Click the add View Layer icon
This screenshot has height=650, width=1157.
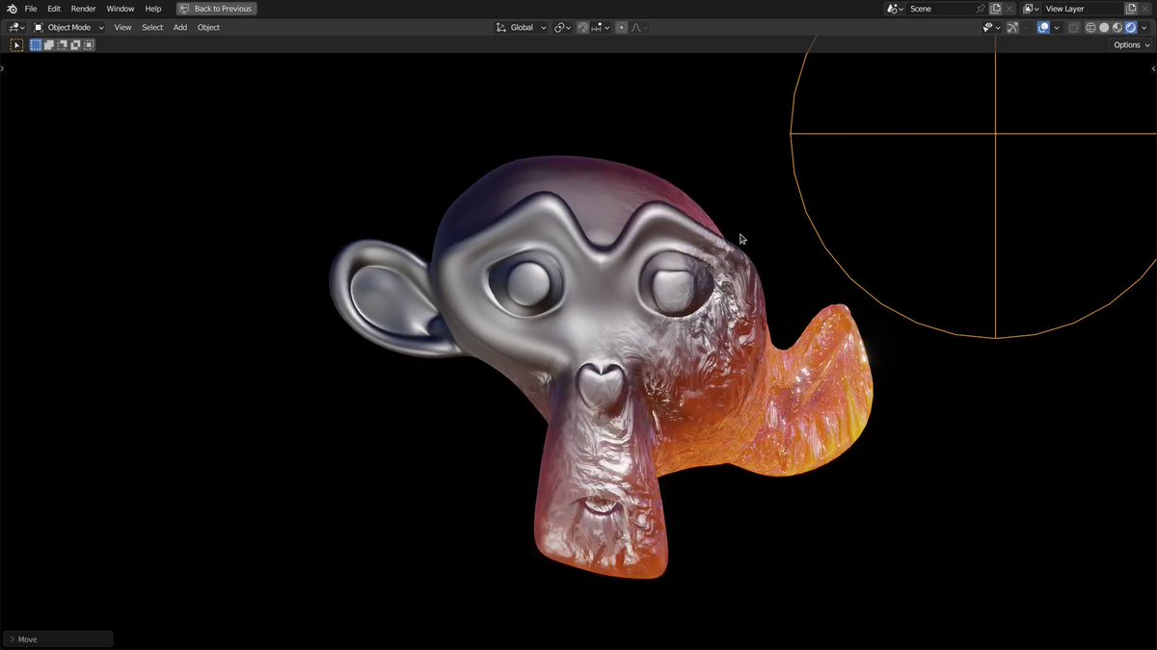tap(1131, 9)
